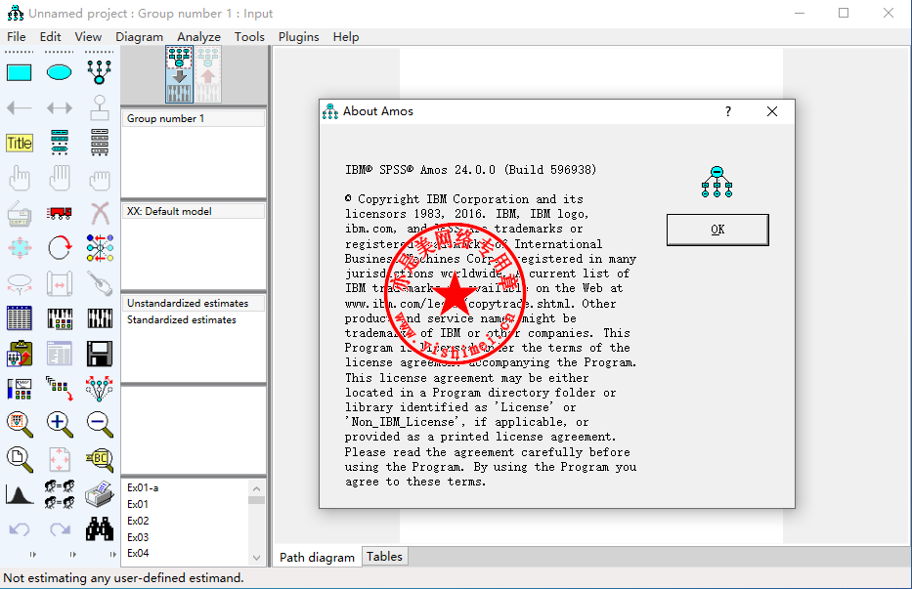The image size is (912, 589).
Task: Choose the Move objects truck tool
Action: pyautogui.click(x=60, y=213)
